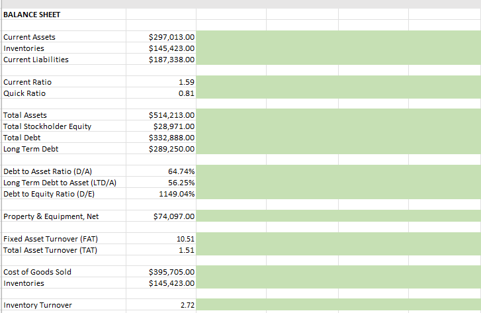The image size is (481, 313).
Task: Select the Cost of Goods Sold label
Action: pyautogui.click(x=64, y=271)
